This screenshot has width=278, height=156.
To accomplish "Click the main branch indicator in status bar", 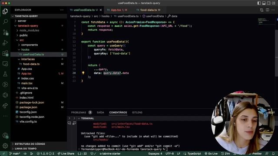I will point(15,153).
